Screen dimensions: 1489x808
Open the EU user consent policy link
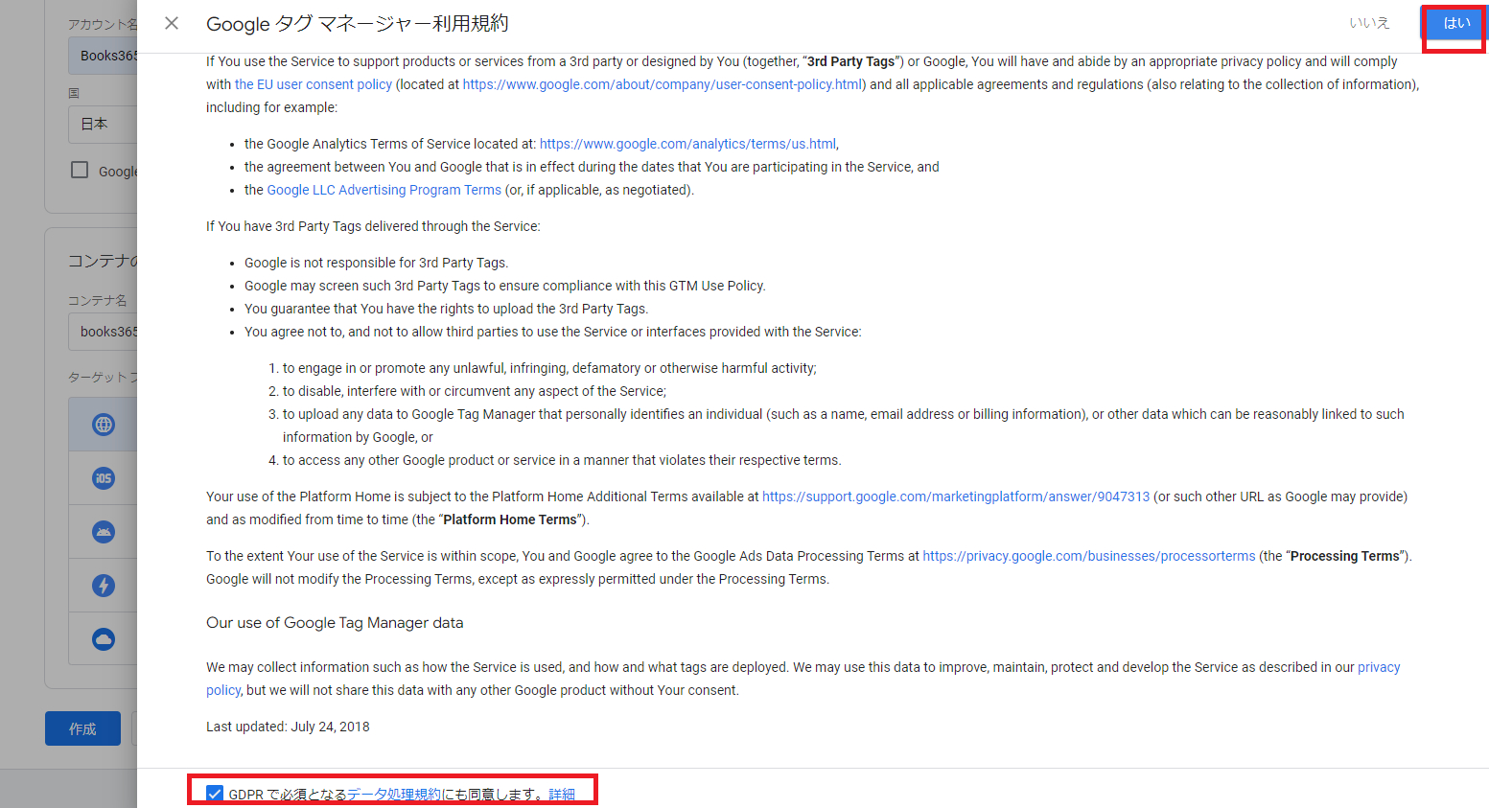[314, 84]
